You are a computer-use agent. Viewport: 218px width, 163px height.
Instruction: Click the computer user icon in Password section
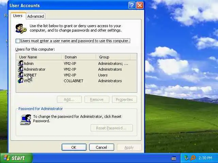point(26,120)
